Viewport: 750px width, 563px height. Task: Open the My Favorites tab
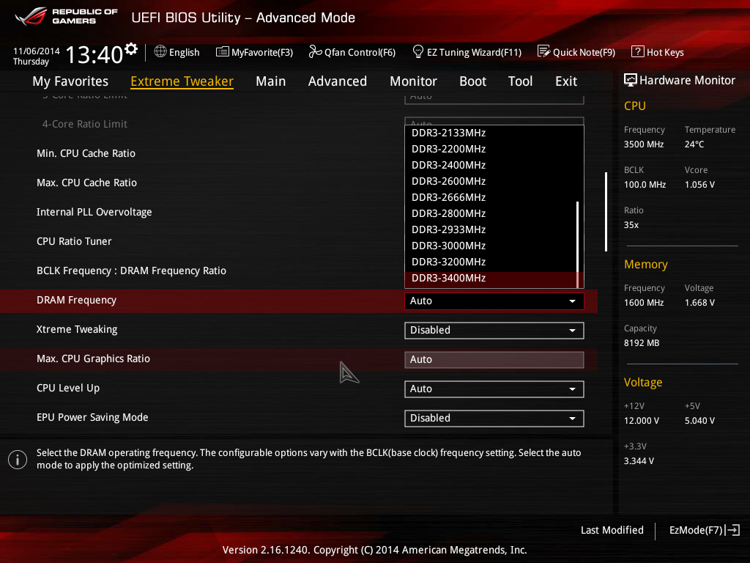click(70, 81)
